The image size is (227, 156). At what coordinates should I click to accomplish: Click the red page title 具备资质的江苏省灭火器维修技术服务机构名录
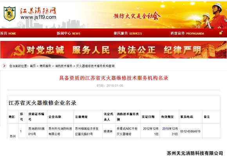(113, 78)
